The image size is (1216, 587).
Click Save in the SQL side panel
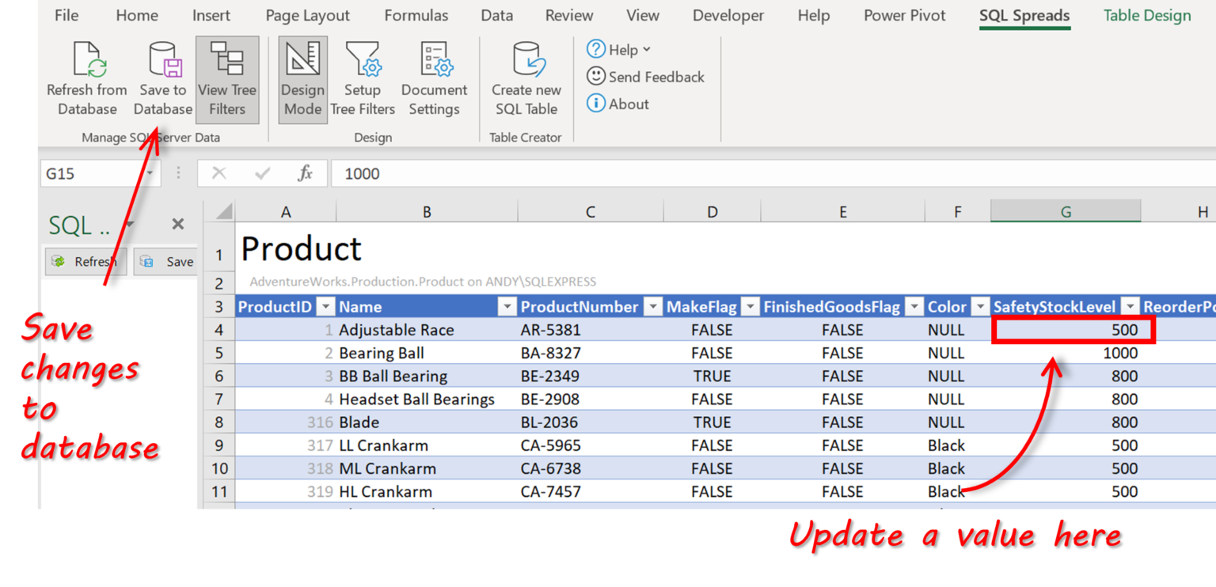pyautogui.click(x=165, y=261)
